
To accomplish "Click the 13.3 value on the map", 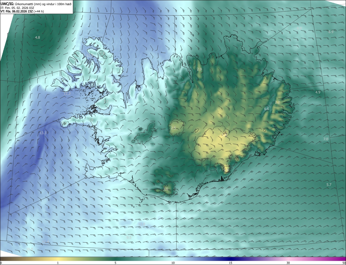I will coord(43,133).
